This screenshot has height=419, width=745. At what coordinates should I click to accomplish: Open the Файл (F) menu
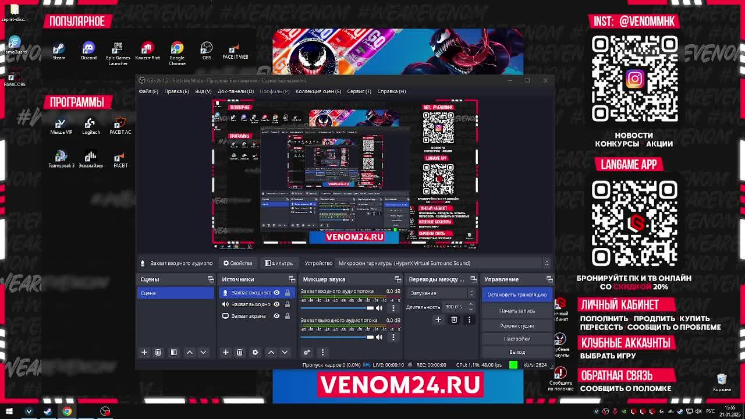point(148,91)
